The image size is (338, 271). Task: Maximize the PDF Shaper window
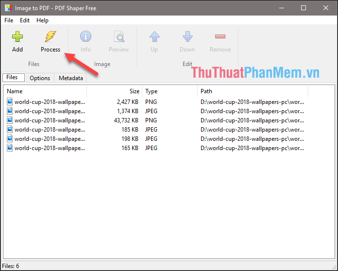coord(304,8)
